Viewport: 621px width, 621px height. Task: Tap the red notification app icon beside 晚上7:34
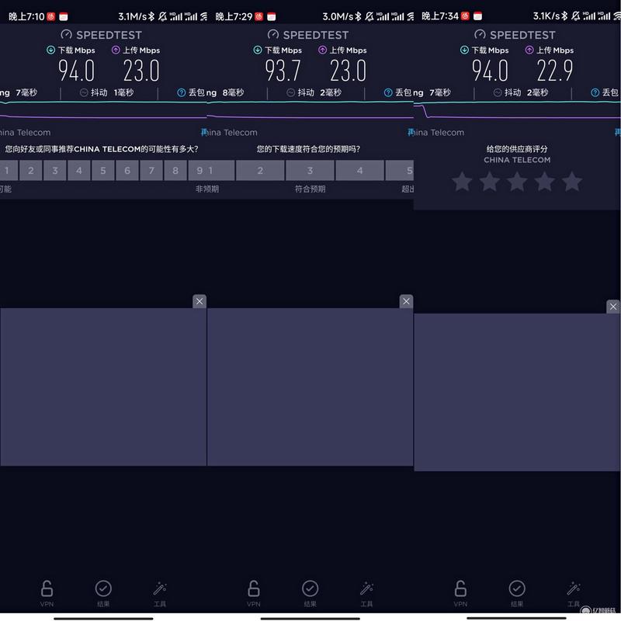(465, 16)
